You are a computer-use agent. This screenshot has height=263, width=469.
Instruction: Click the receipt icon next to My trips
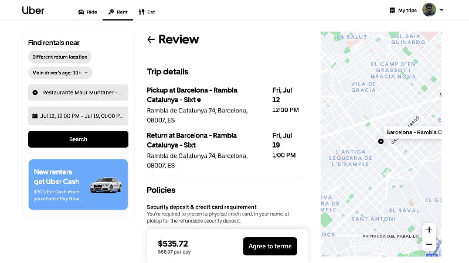click(392, 11)
